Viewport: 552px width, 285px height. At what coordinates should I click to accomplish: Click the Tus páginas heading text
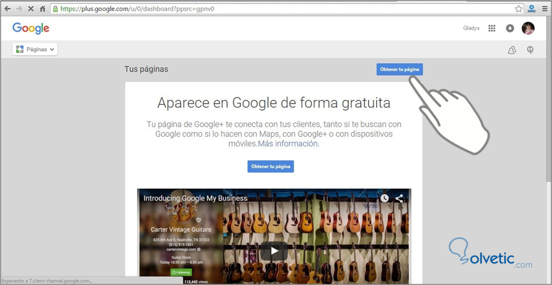click(x=146, y=69)
